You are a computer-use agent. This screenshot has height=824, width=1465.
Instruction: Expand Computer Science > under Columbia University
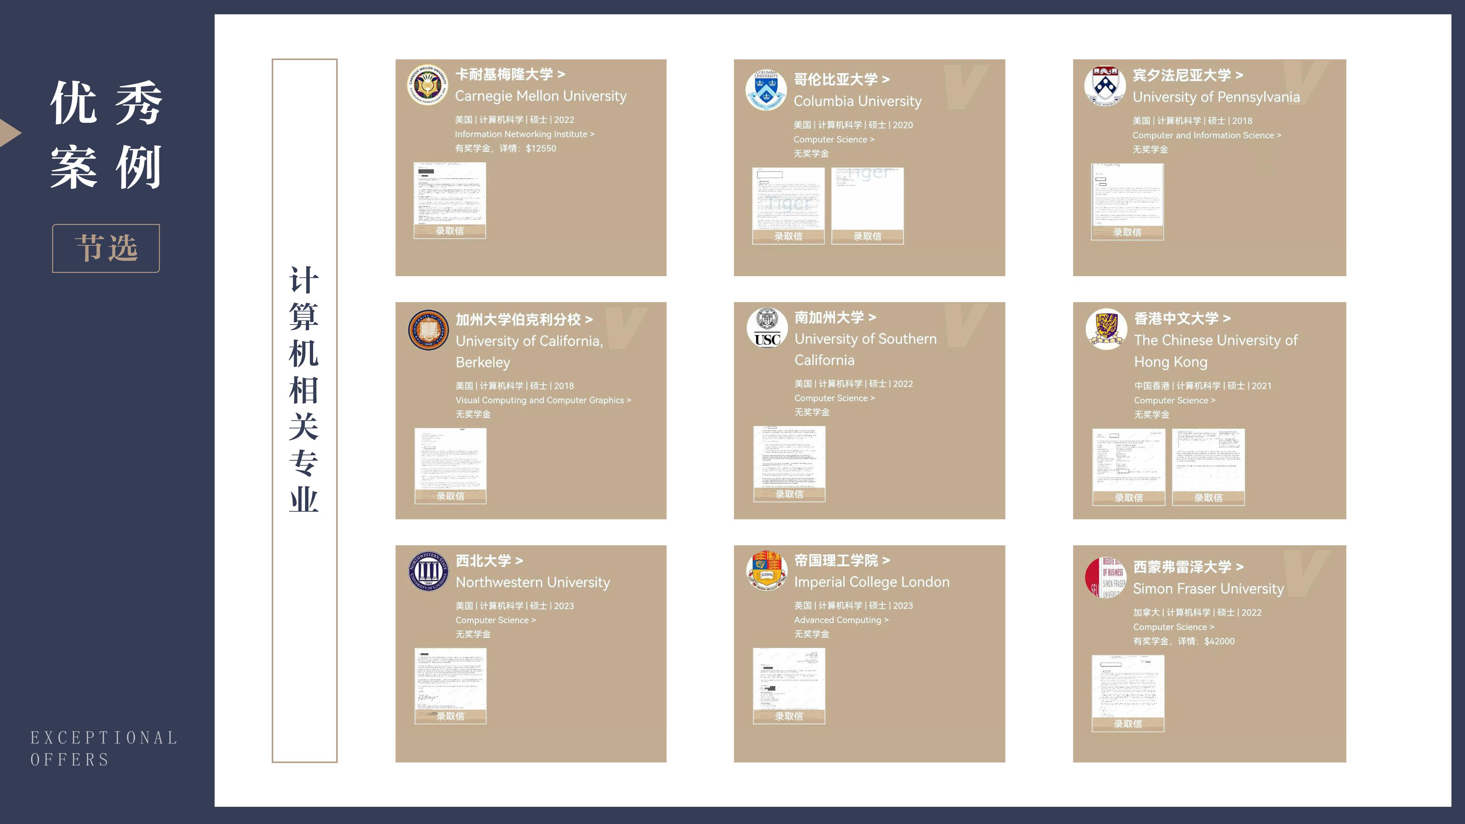[834, 139]
